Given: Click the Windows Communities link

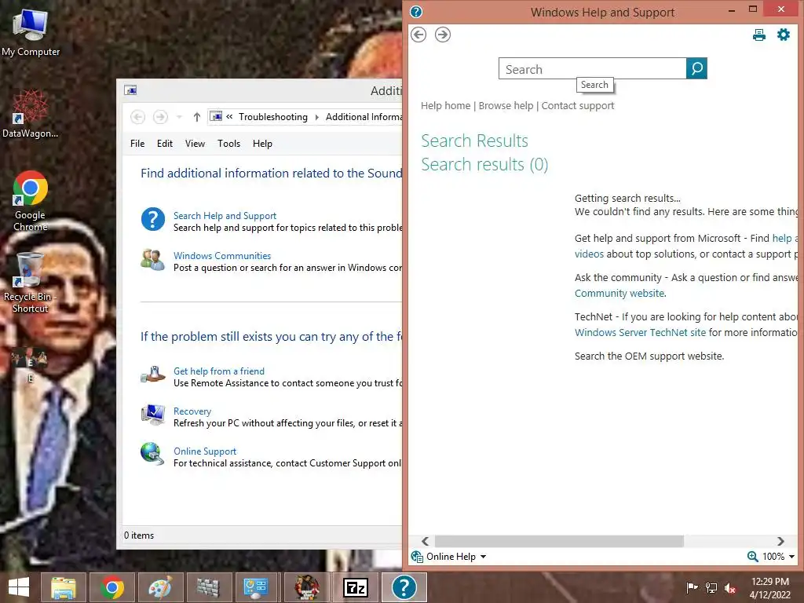Looking at the screenshot, I should pos(222,255).
